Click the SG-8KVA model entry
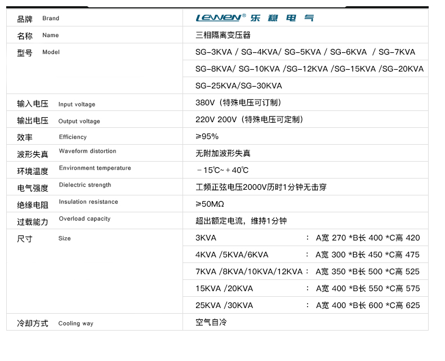This screenshot has width=445, height=361. 215,69
